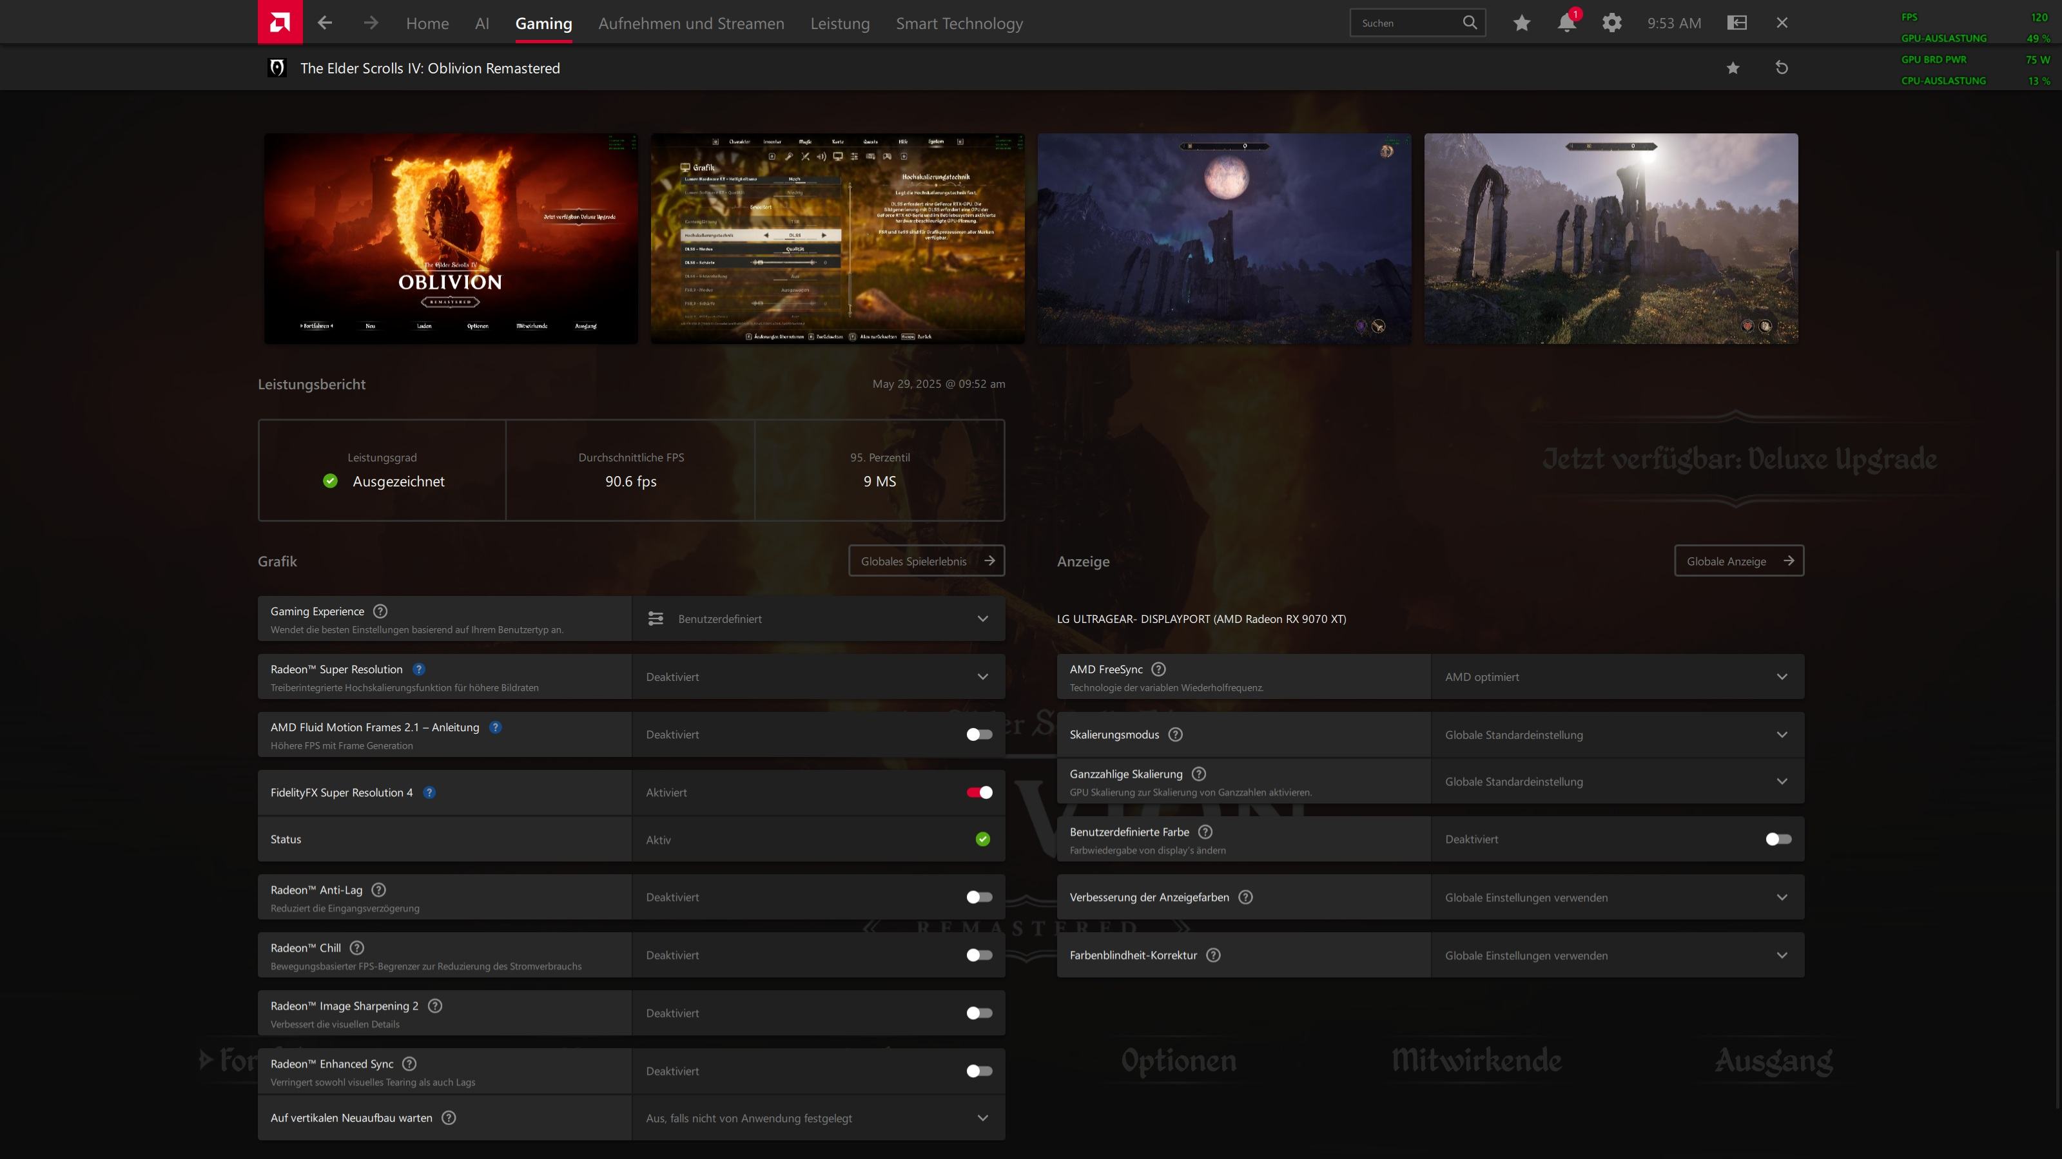The width and height of the screenshot is (2062, 1159).
Task: Click Globales Spielerlebnis button
Action: pyautogui.click(x=926, y=560)
